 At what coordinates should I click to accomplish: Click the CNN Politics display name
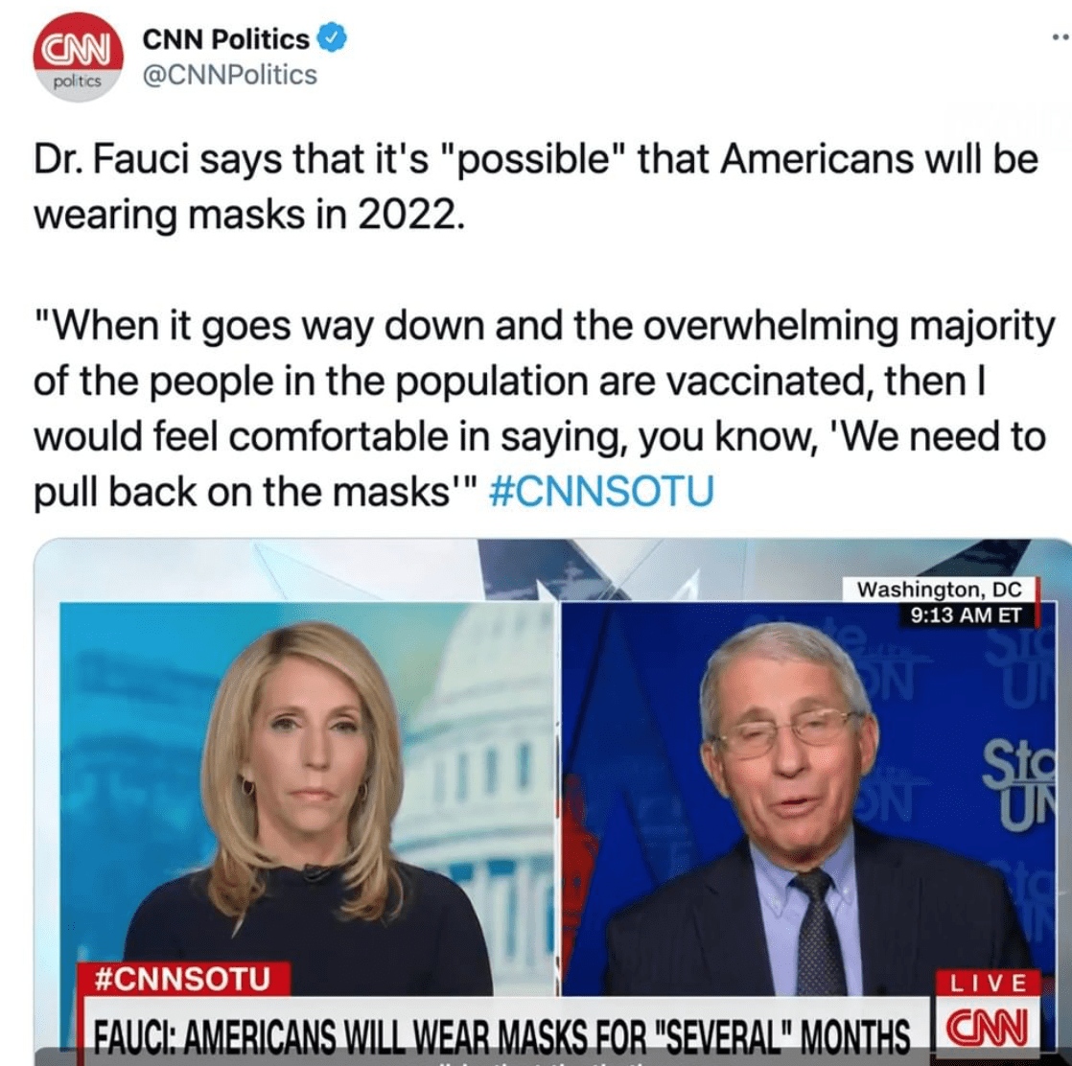pos(225,39)
